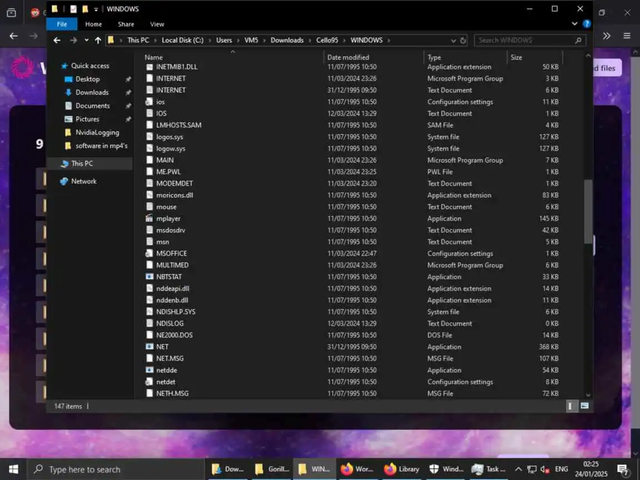Switch to large thumbnails view icon
The image size is (640, 480).
tap(584, 406)
